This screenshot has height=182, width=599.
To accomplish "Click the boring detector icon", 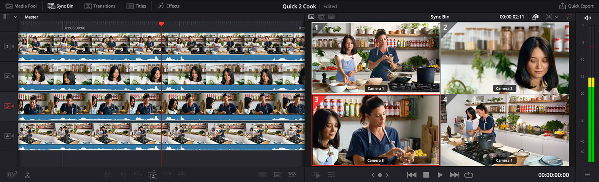I will [12, 175].
